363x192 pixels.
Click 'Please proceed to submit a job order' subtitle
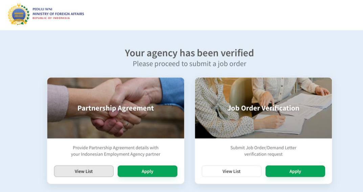[189, 64]
